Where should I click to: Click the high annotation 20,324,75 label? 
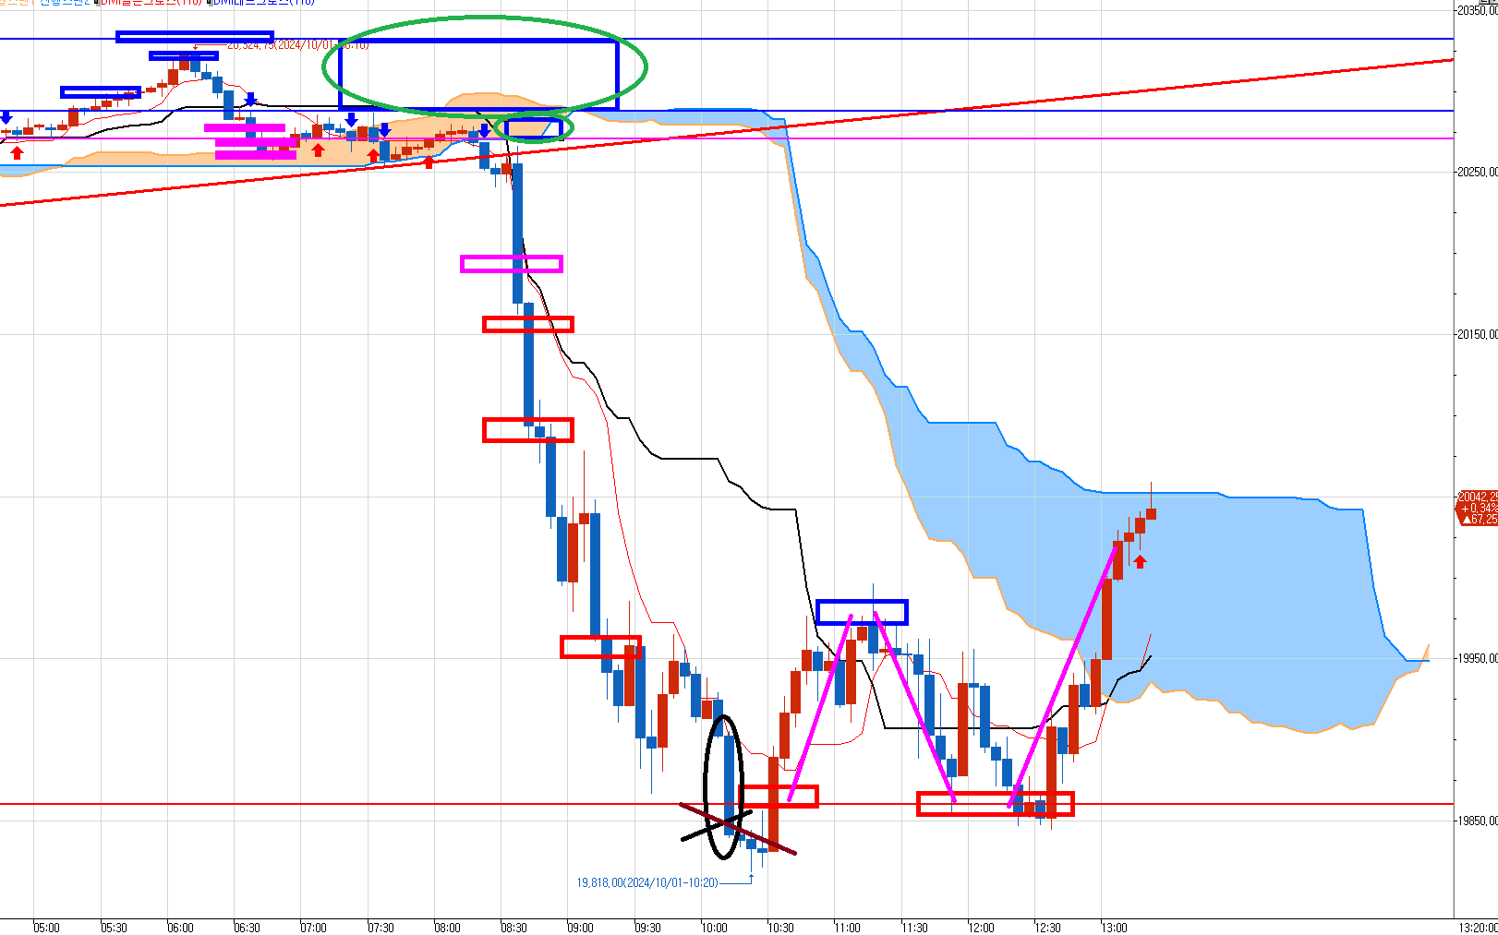point(297,44)
